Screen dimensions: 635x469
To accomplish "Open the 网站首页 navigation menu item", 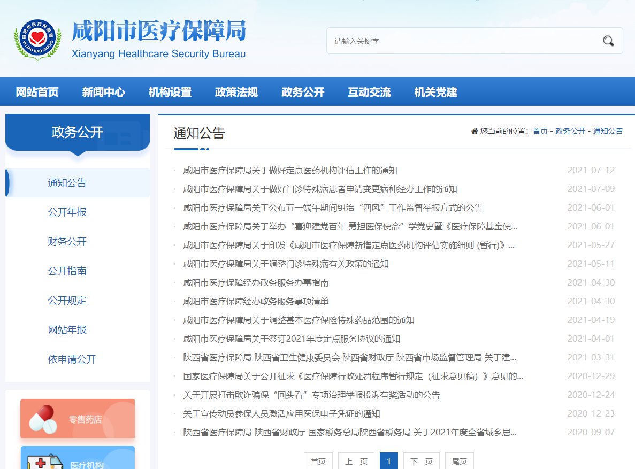I will 37,92.
